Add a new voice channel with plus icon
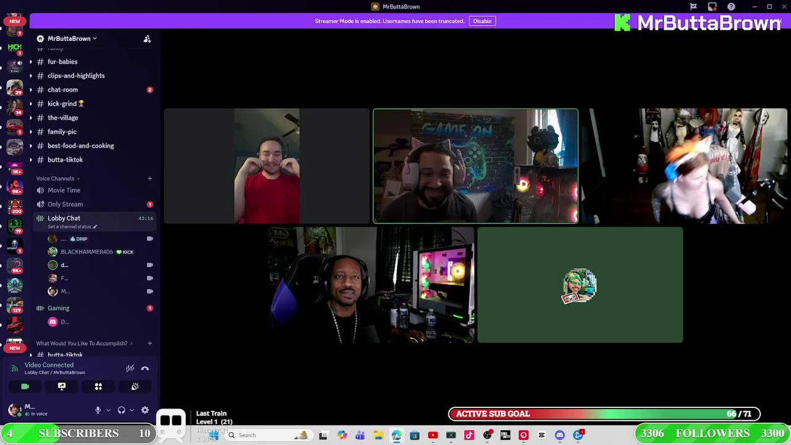This screenshot has width=791, height=445. click(x=150, y=179)
